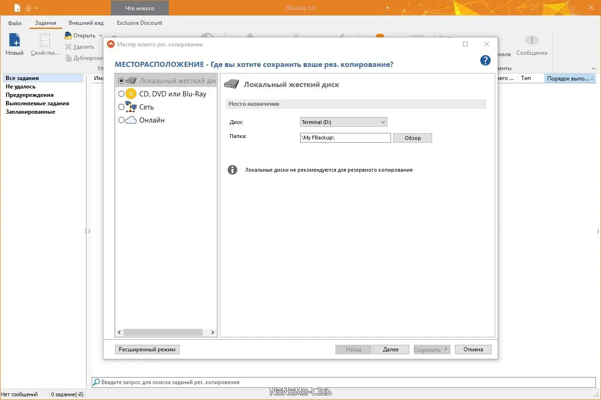This screenshot has width=601, height=400.
Task: Select the Сеть radio button
Action: tap(122, 107)
